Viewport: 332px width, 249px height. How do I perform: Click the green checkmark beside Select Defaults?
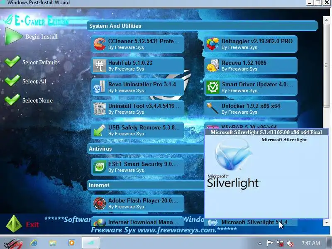coord(12,61)
